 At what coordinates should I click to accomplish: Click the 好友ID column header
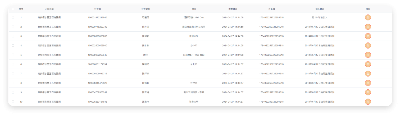[97, 9]
